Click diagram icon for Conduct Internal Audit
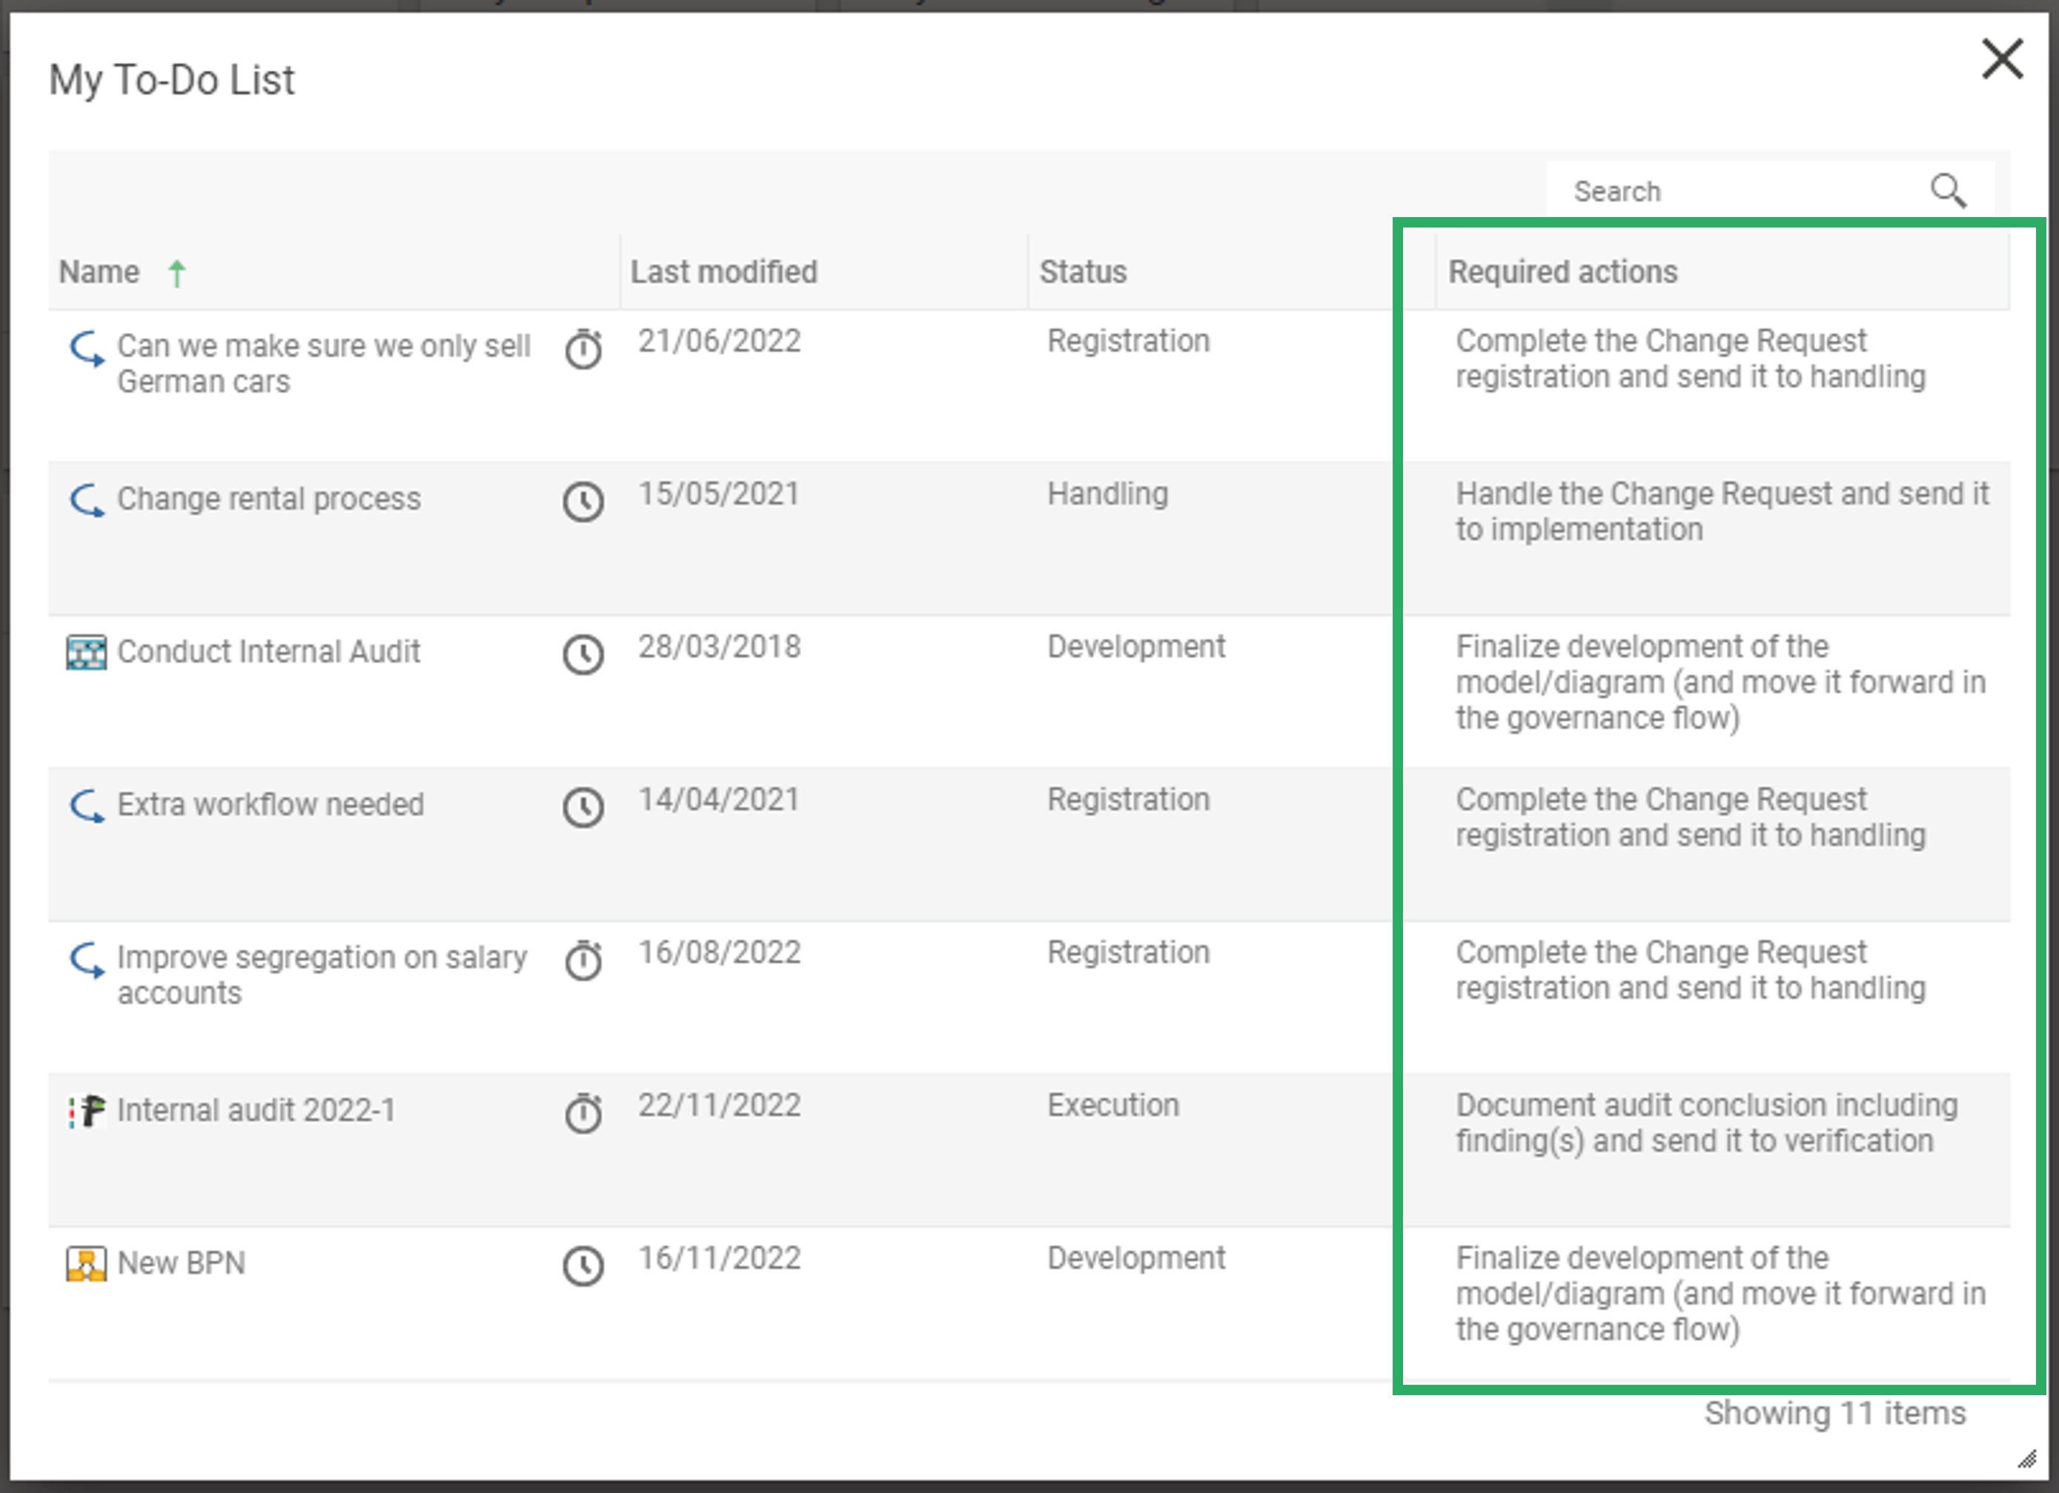Screen dimensions: 2059x1493 [86, 653]
